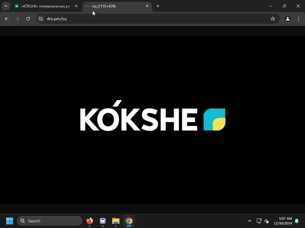The image size is (305, 228).
Task: Open File Explorer from the taskbar
Action: click(116, 221)
